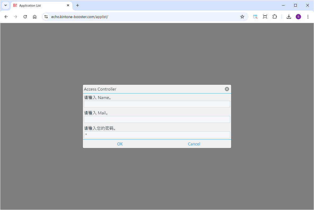Open a new browser tab
This screenshot has width=314, height=210.
click(78, 5)
